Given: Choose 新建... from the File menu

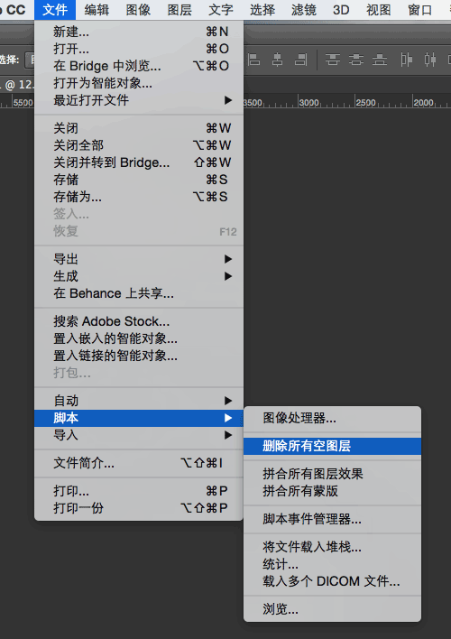Looking at the screenshot, I should click(139, 32).
